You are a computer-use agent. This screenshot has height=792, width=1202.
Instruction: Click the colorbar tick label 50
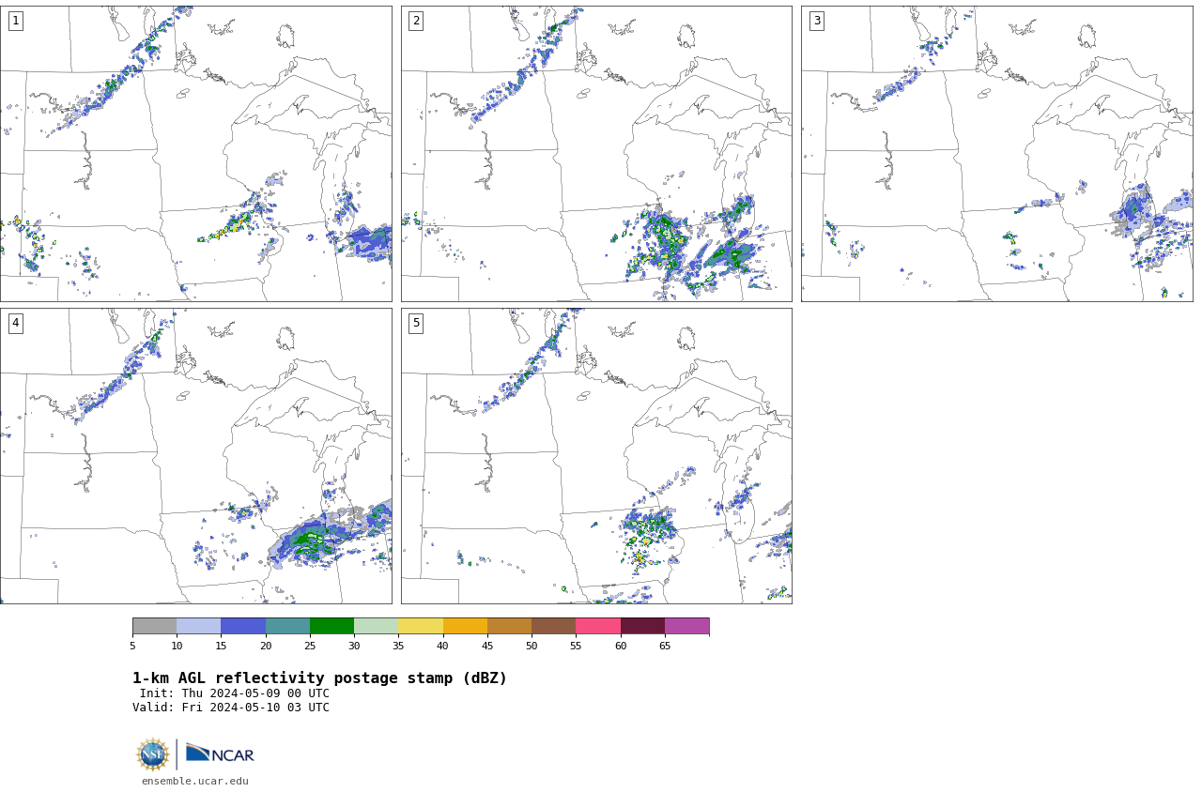point(532,646)
